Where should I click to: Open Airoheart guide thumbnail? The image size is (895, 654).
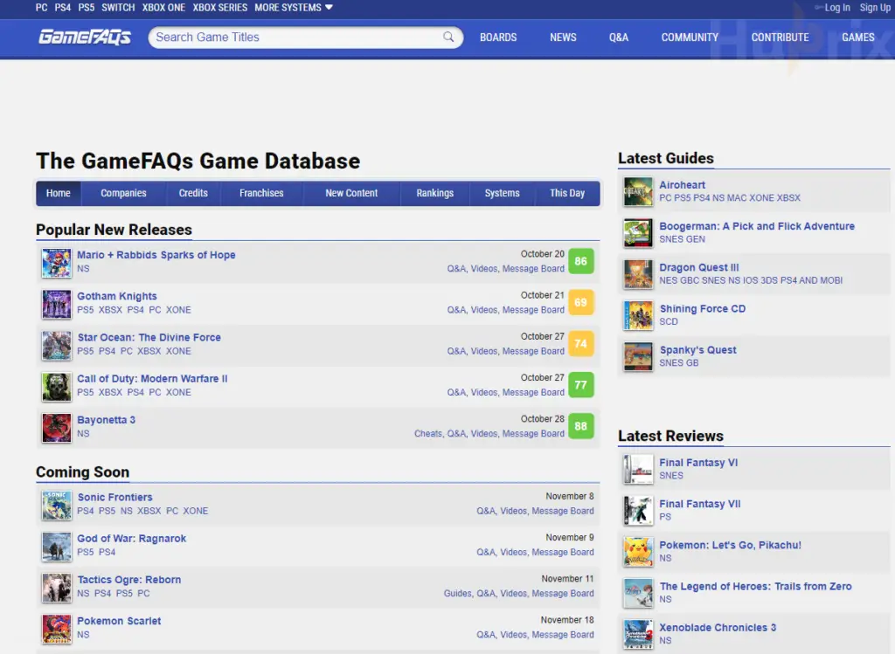click(x=637, y=192)
